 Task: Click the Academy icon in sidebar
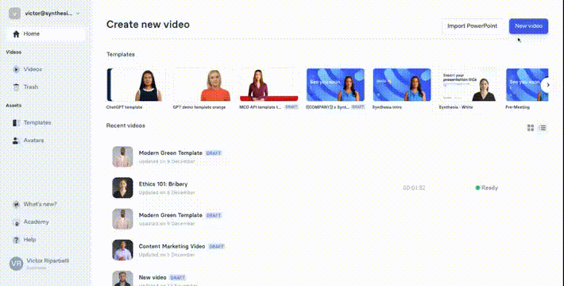[16, 222]
